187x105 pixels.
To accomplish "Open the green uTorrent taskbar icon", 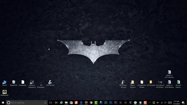I will click(135, 102).
